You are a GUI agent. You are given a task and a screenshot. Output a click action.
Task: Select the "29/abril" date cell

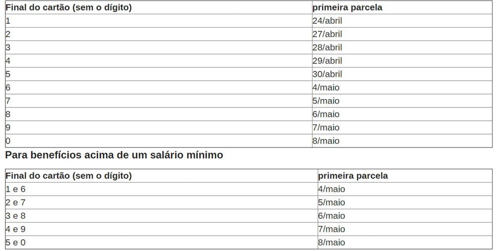327,61
